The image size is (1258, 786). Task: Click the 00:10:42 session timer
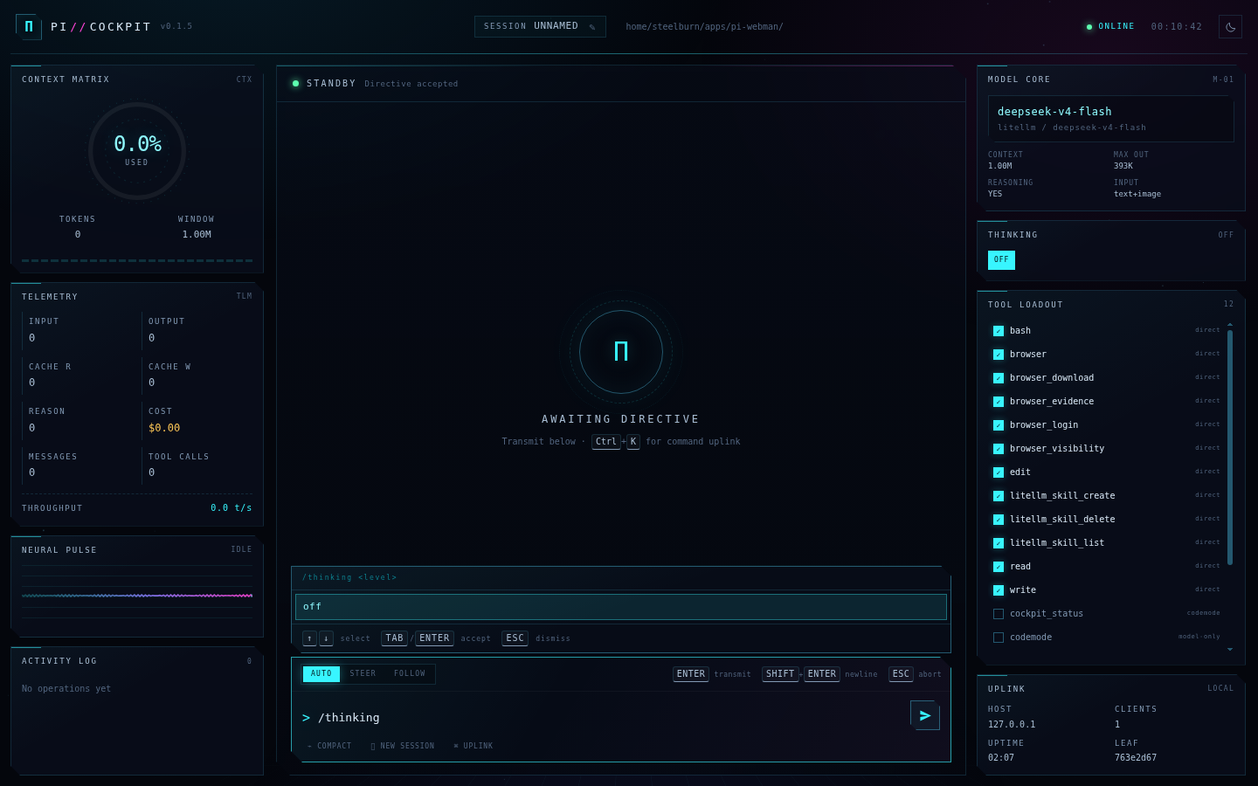(1177, 27)
